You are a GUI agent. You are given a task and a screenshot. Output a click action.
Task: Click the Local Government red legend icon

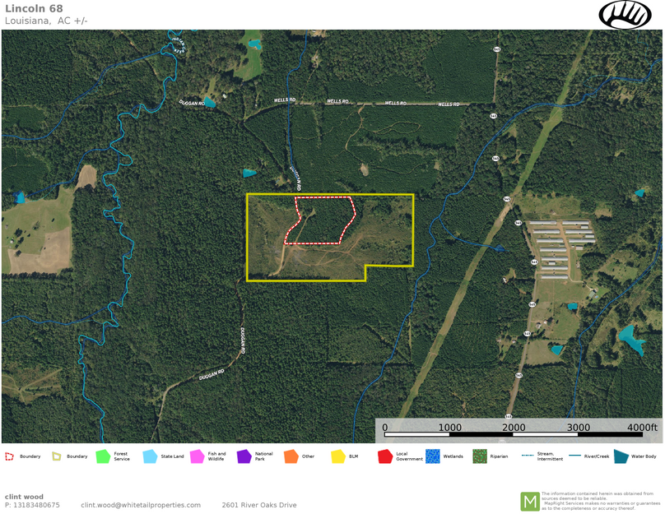384,456
